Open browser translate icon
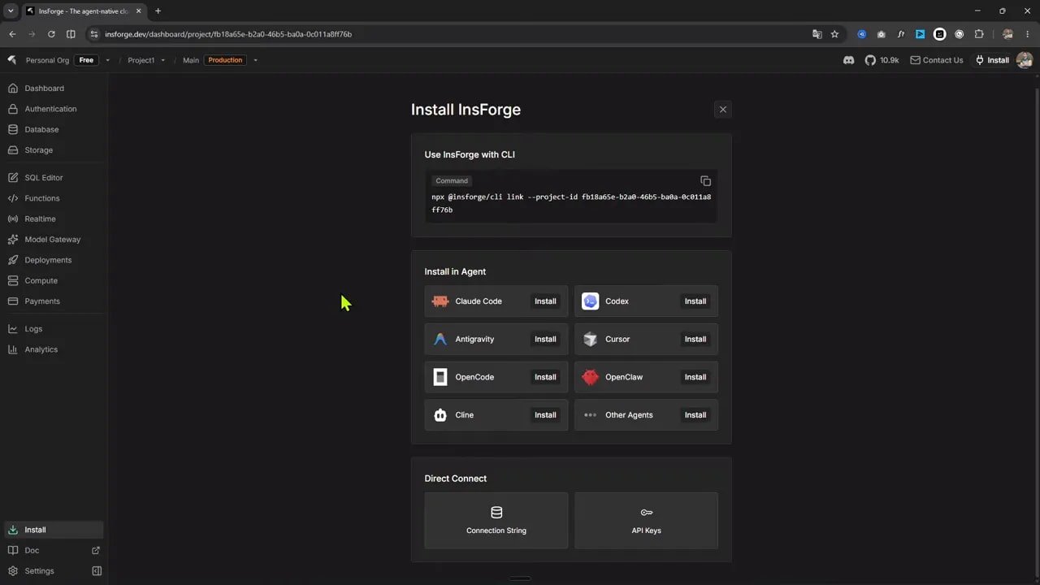The image size is (1040, 585). [x=817, y=34]
